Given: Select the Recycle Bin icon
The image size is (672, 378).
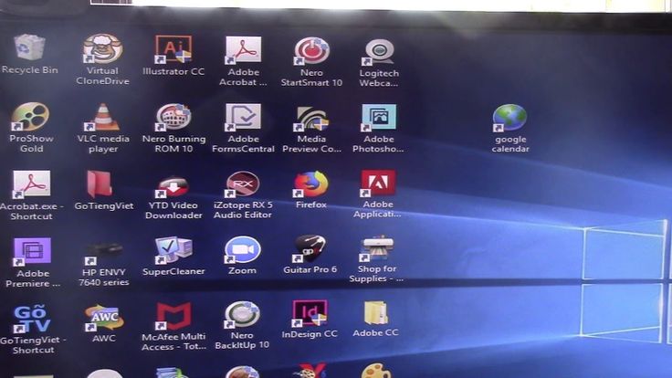Looking at the screenshot, I should click(x=29, y=47).
